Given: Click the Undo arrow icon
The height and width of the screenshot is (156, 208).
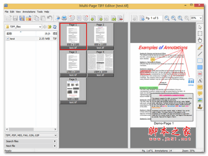Looking at the screenshot, I should 50,18.
